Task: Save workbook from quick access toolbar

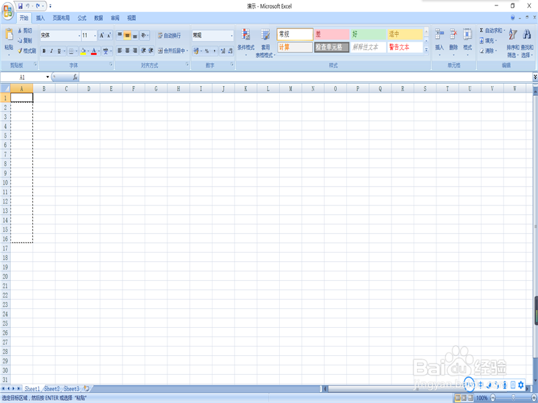Action: [x=20, y=6]
